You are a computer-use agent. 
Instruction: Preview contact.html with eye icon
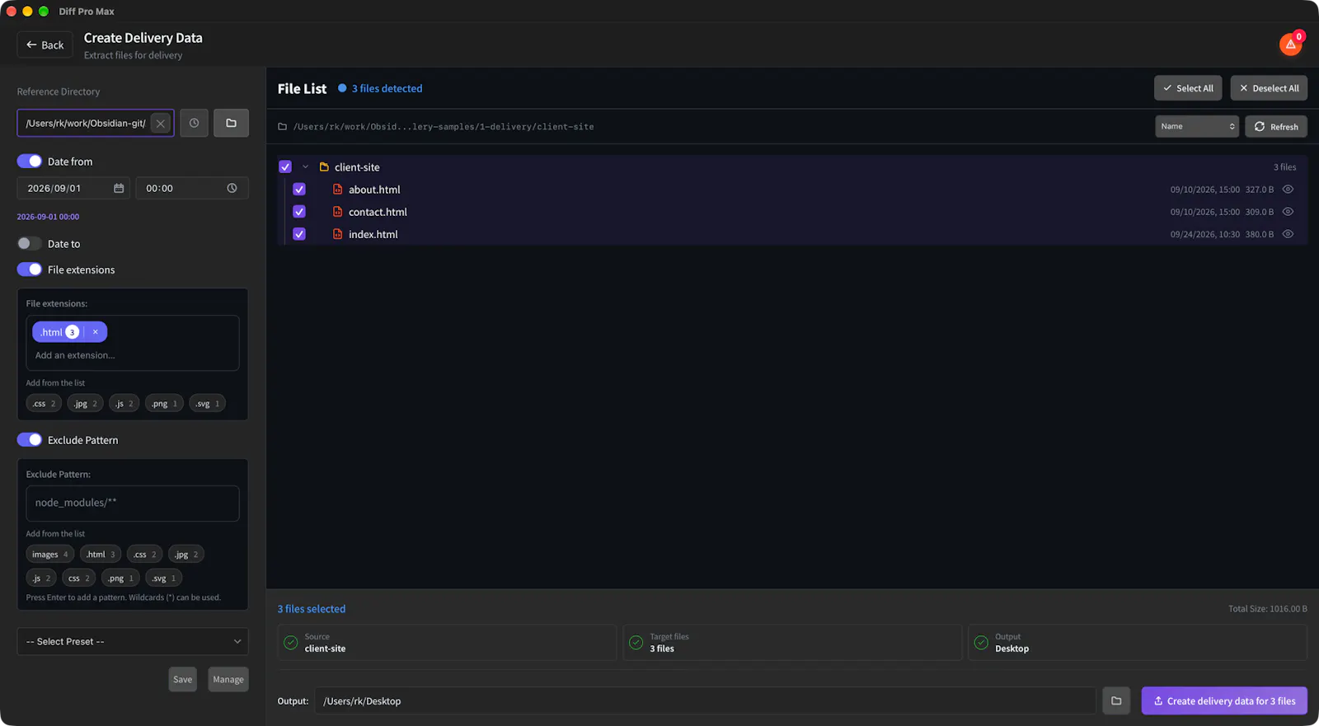1288,212
